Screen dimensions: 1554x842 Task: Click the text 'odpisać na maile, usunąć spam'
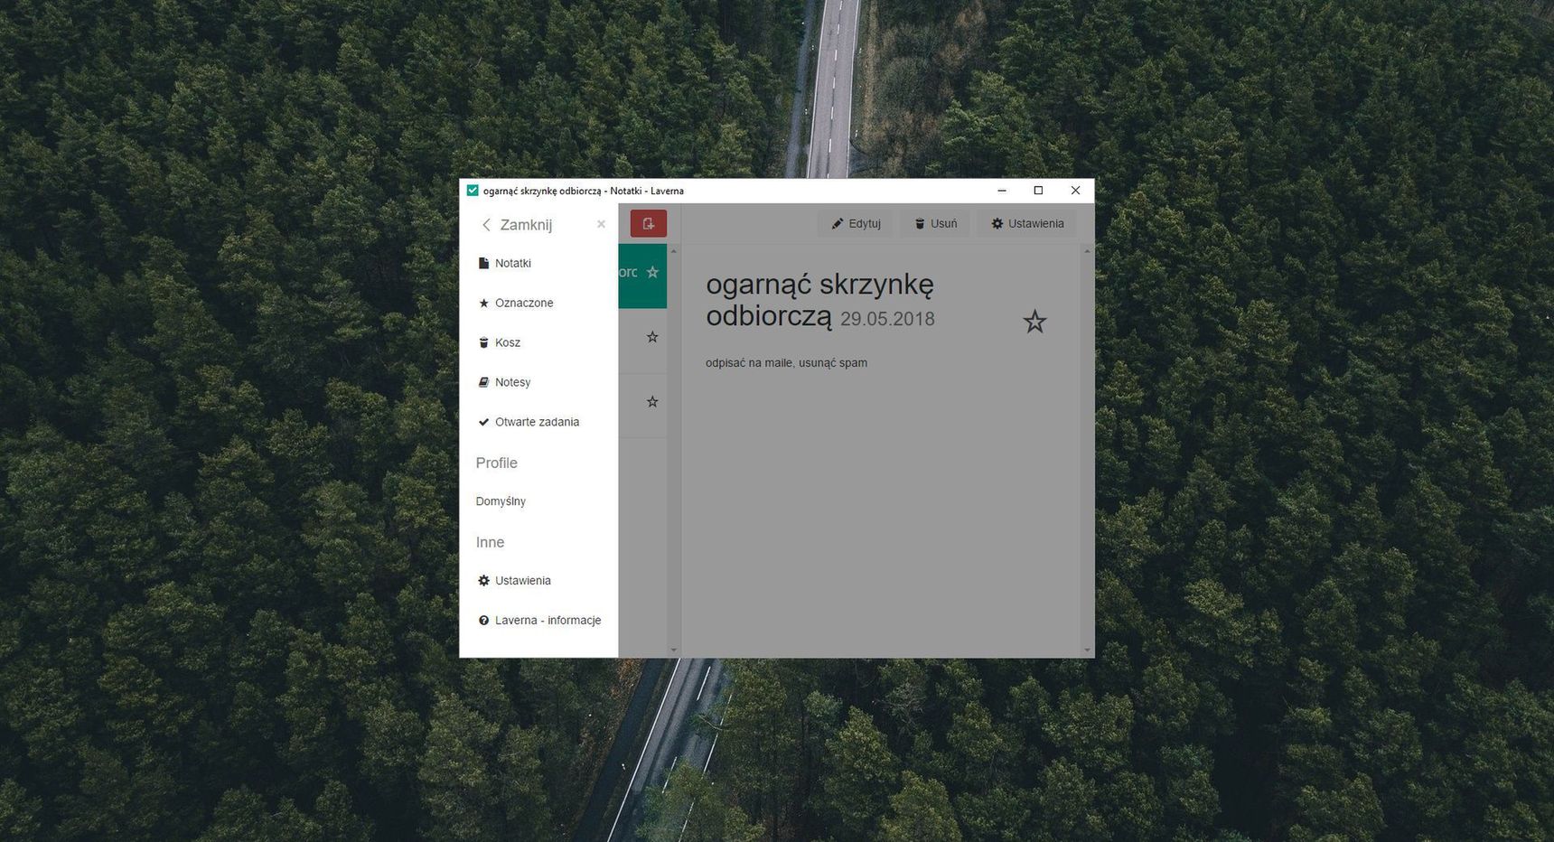786,363
